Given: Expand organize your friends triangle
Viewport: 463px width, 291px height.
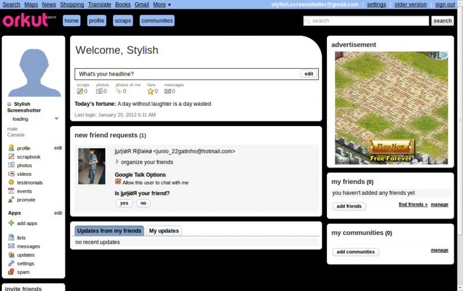Looking at the screenshot, I should pyautogui.click(x=117, y=162).
